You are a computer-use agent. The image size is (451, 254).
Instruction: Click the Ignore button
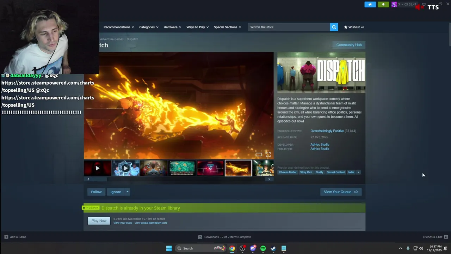[x=116, y=192]
